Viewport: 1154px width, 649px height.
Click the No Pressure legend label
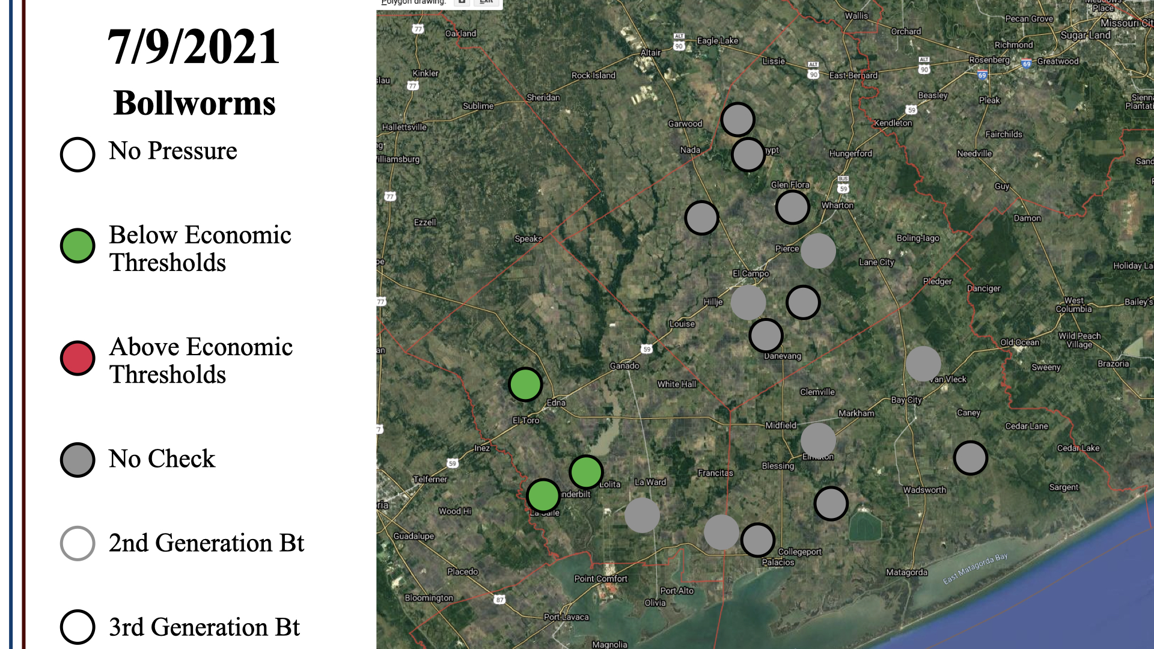click(x=173, y=151)
